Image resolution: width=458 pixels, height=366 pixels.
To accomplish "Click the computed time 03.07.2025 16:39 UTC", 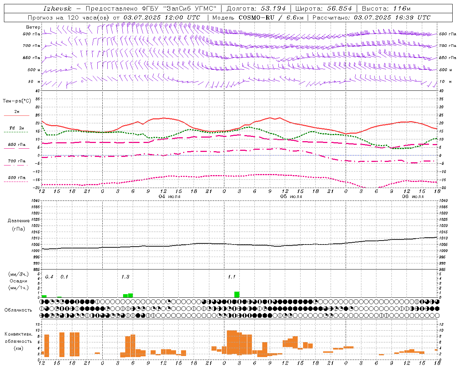I will 392,18.
